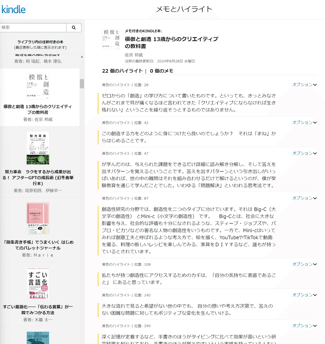The image size is (325, 344).
Task: Click label 黄色のハイライト | 位置: 87
Action: click(125, 199)
